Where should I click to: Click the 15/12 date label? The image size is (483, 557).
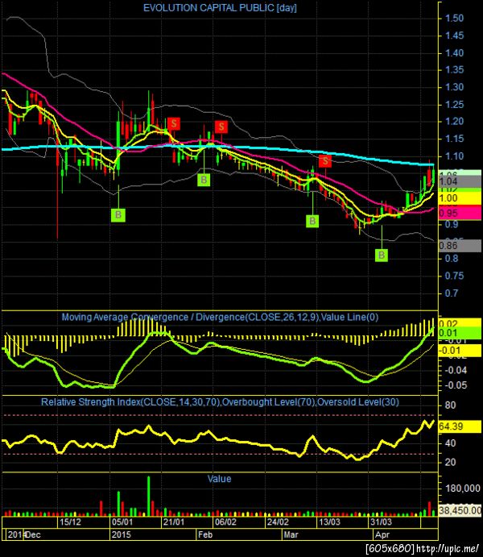[x=70, y=522]
